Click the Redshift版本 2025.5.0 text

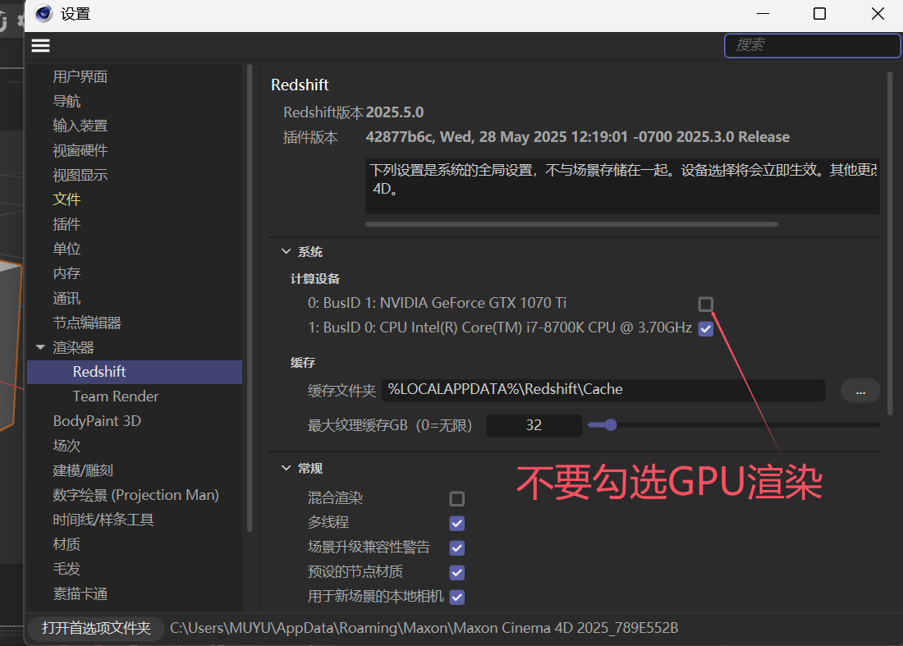point(353,112)
